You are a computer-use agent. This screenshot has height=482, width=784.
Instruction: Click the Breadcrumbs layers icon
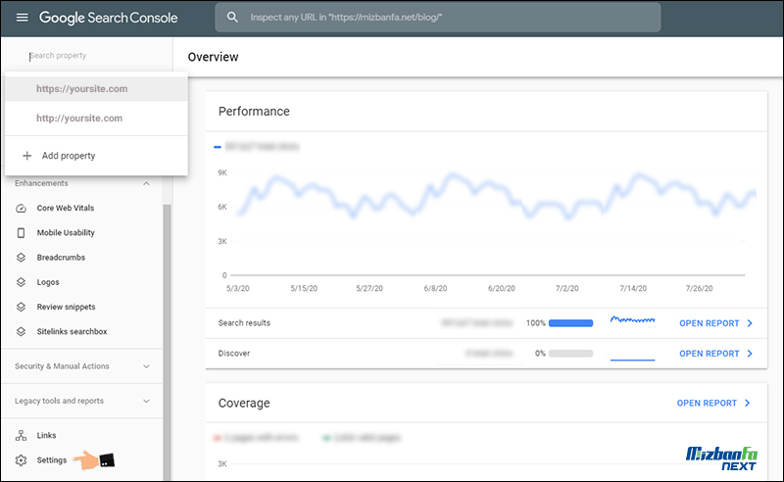21,258
